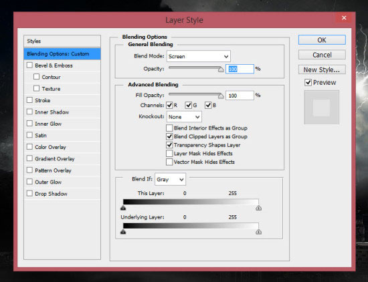Screen dimensions: 368x282
Task: Click This Layer white slider triangle
Action: tap(259, 208)
